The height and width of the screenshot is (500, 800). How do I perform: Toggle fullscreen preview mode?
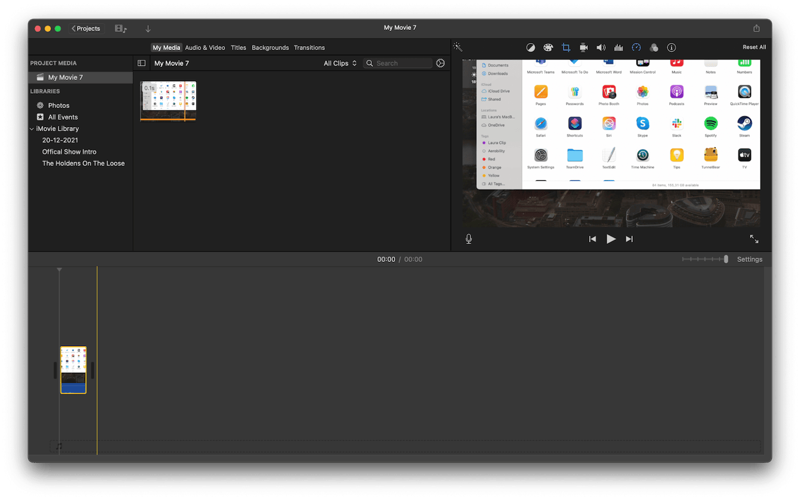click(x=754, y=239)
